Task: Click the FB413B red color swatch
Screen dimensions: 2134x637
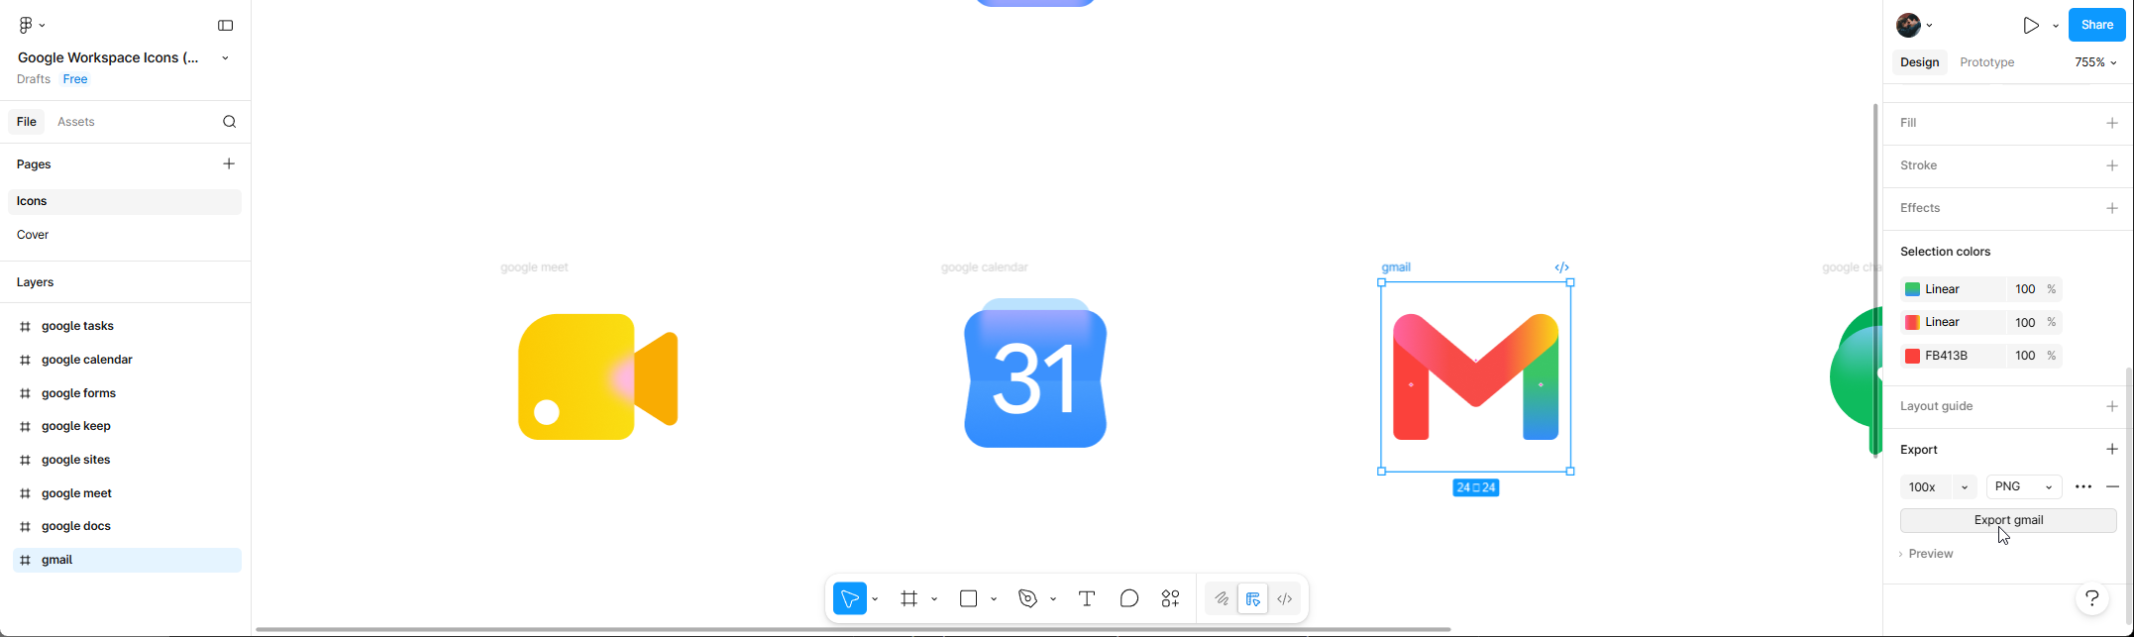Action: (1912, 356)
